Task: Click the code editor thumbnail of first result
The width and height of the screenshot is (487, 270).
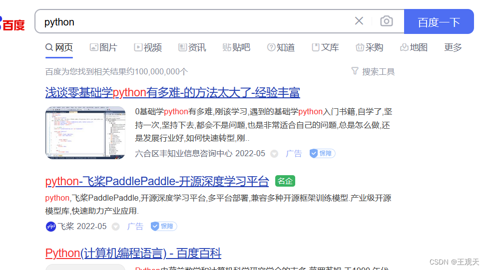Action: (x=85, y=133)
